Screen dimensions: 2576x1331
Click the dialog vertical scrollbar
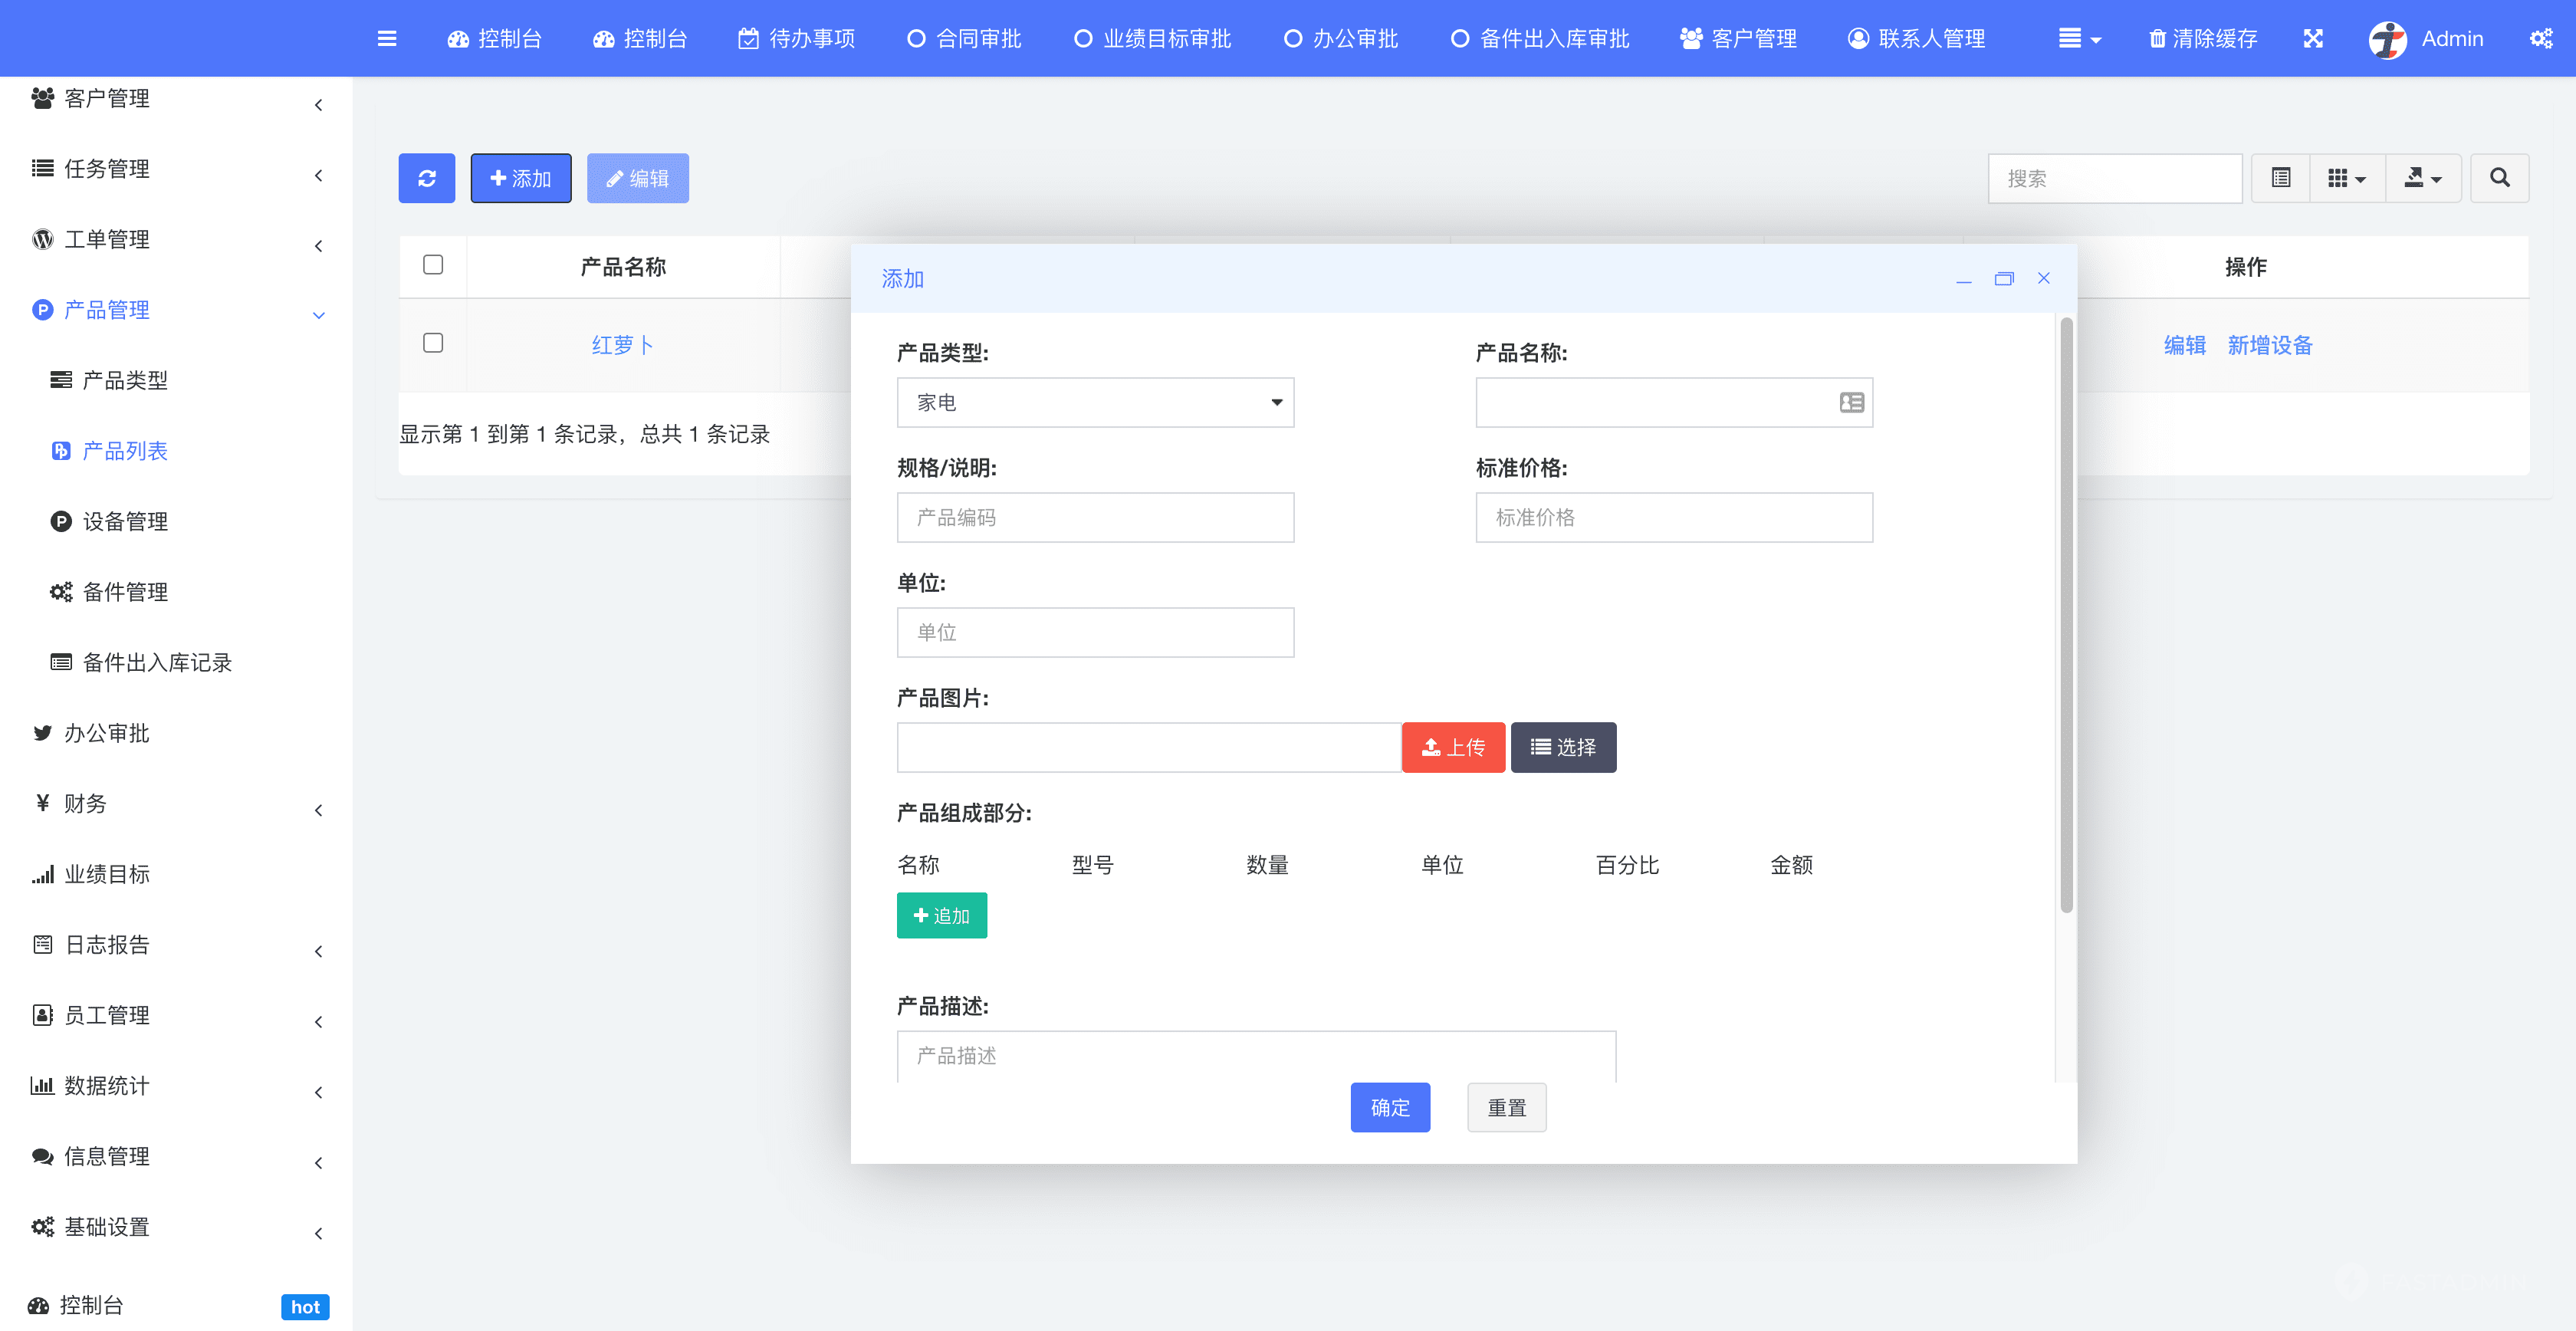tap(2066, 615)
